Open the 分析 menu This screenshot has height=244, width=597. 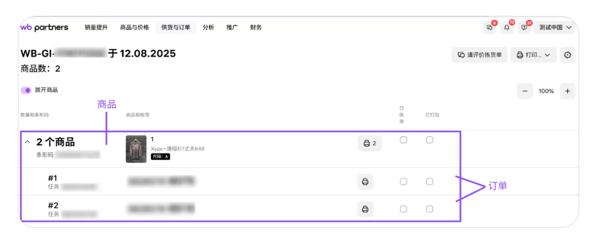point(208,28)
